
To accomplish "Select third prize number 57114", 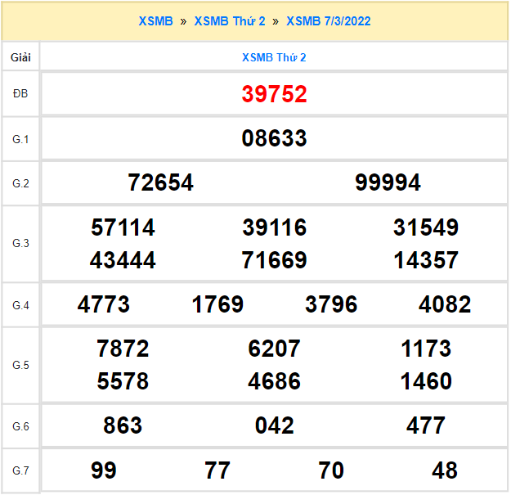I will point(123,227).
